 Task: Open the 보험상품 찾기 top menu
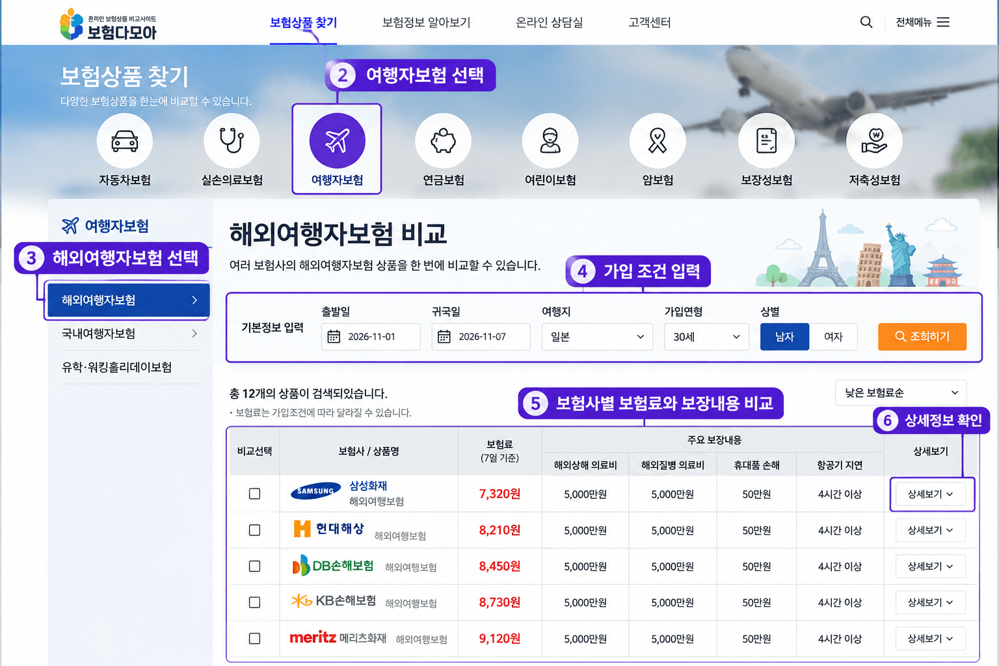tap(303, 22)
